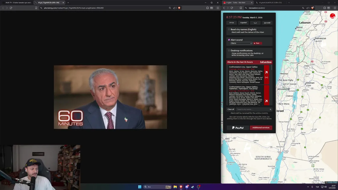The width and height of the screenshot is (338, 190).
Task: Open Brave Shields in the left browser window
Action: pyautogui.click(x=179, y=8)
